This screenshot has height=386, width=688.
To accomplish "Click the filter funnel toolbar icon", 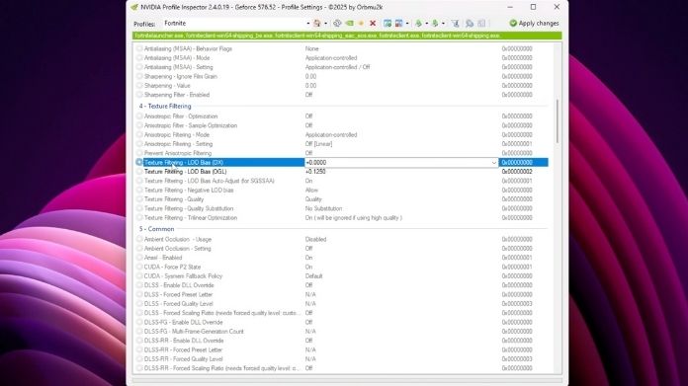I will [x=455, y=24].
